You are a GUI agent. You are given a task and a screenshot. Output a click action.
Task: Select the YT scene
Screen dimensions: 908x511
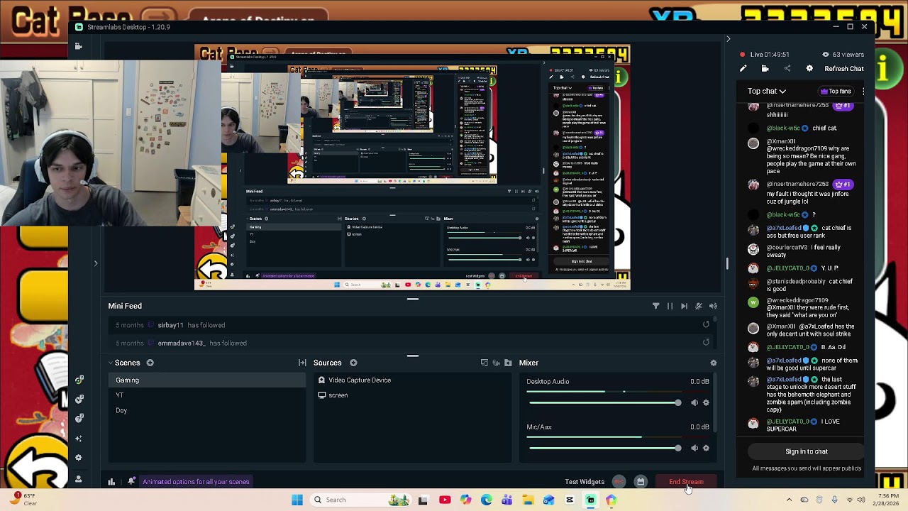[x=207, y=395]
